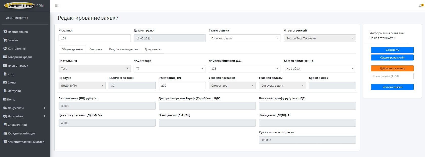Click the Информация о заявке title

(x=387, y=33)
